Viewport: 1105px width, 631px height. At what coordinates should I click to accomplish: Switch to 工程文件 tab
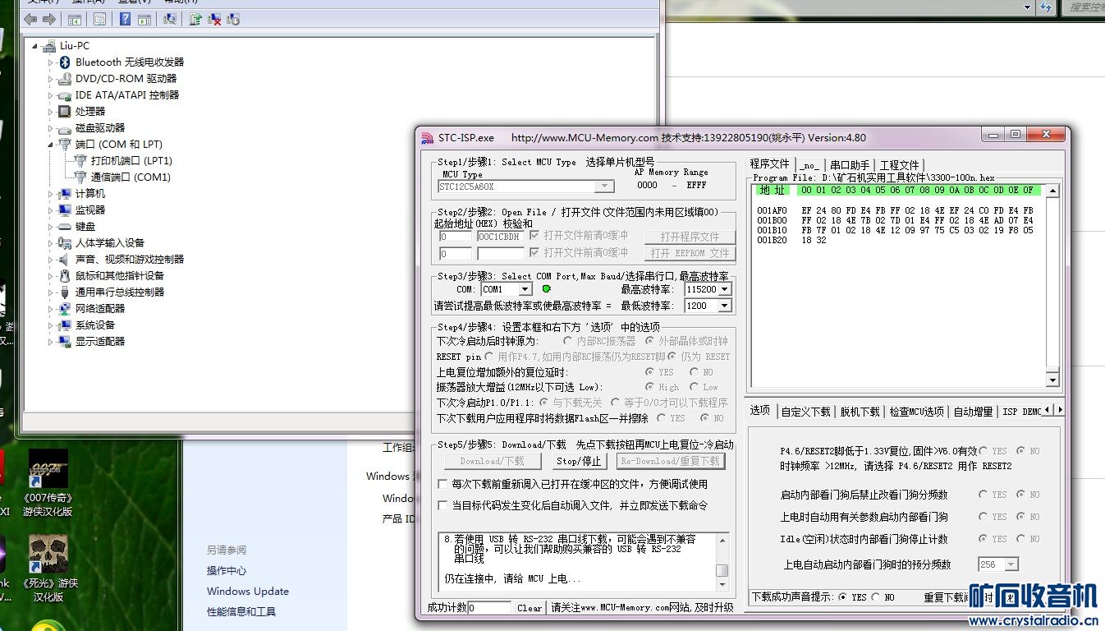click(x=900, y=165)
